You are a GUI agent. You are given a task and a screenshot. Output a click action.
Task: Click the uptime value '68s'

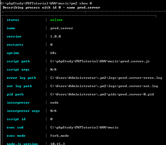(x=53, y=53)
